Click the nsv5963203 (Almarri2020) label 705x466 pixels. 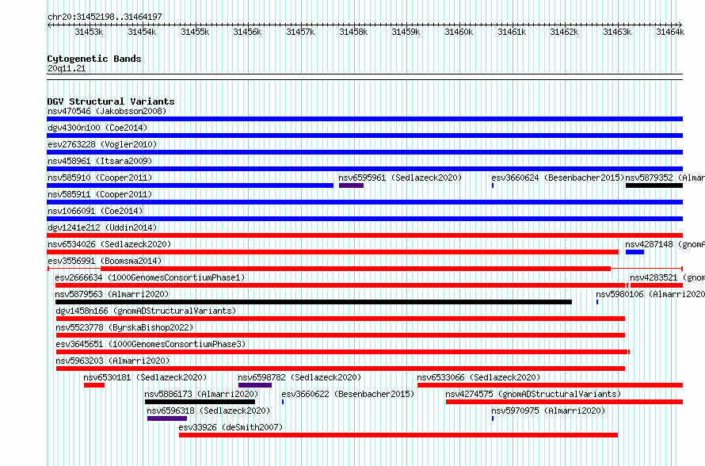point(112,361)
